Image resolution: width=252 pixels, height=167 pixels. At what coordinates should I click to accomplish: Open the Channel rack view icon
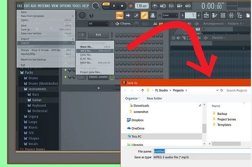223,15
